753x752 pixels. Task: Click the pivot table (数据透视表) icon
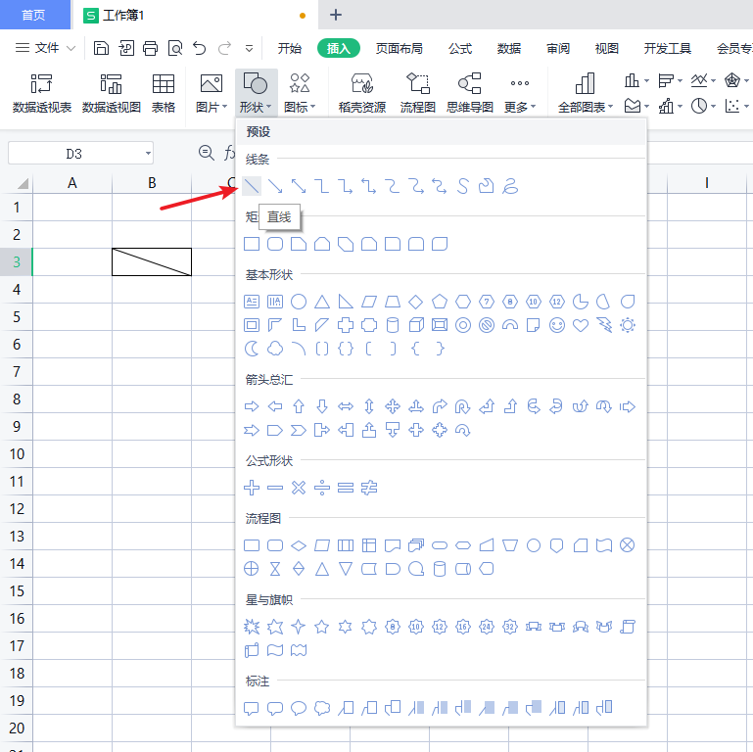click(41, 92)
